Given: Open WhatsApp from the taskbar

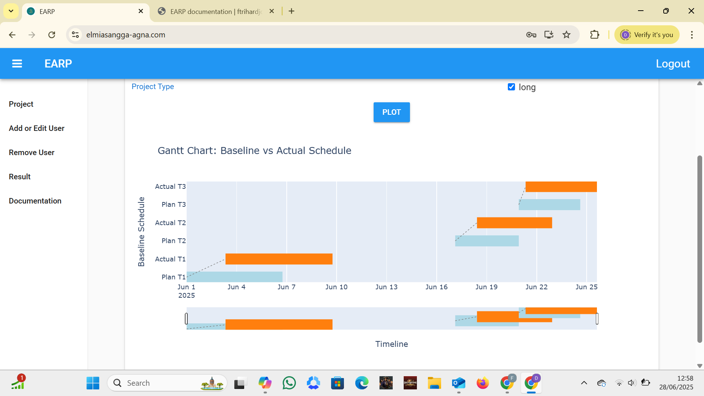Looking at the screenshot, I should click(x=289, y=383).
